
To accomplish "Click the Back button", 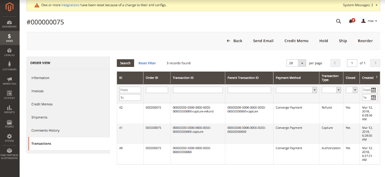I will click(235, 41).
